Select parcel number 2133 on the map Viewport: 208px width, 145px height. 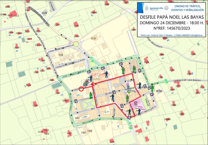(93, 38)
